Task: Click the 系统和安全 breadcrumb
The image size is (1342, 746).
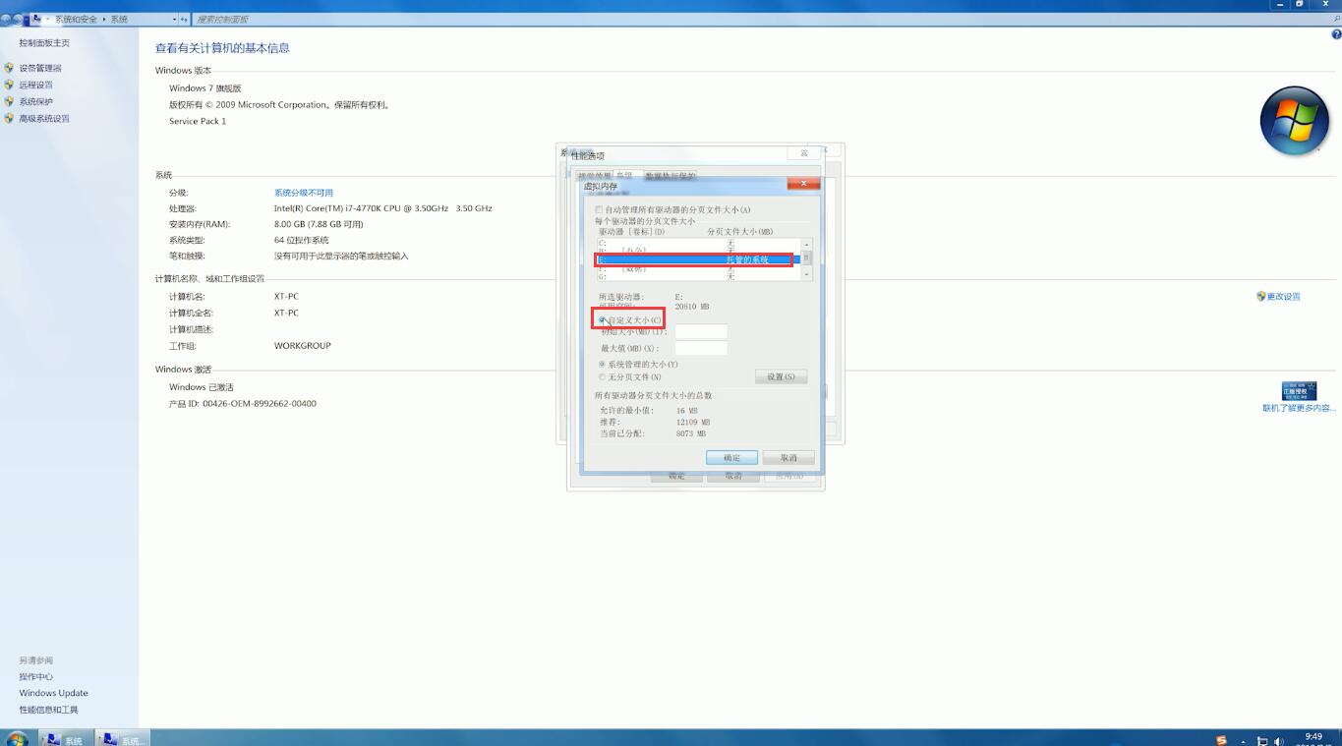Action: pyautogui.click(x=76, y=19)
